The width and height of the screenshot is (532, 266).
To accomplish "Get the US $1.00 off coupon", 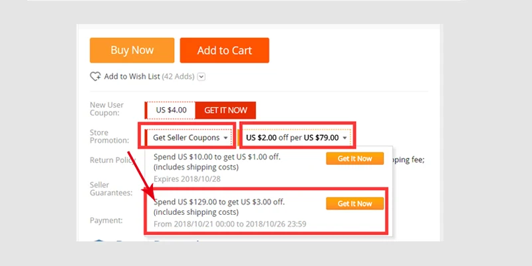I will (355, 158).
